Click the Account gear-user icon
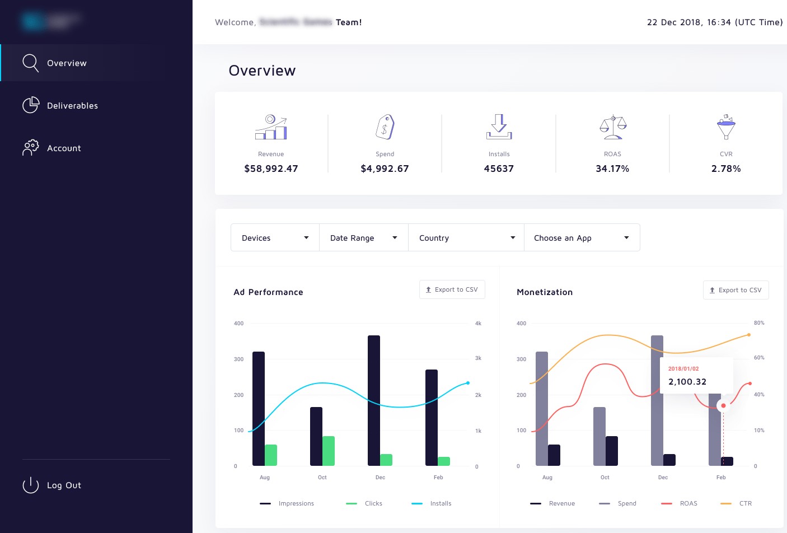The height and width of the screenshot is (533, 787). pos(31,148)
